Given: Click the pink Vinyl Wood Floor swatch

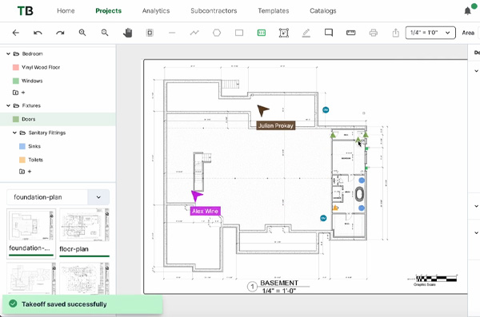Looking at the screenshot, I should (16, 67).
